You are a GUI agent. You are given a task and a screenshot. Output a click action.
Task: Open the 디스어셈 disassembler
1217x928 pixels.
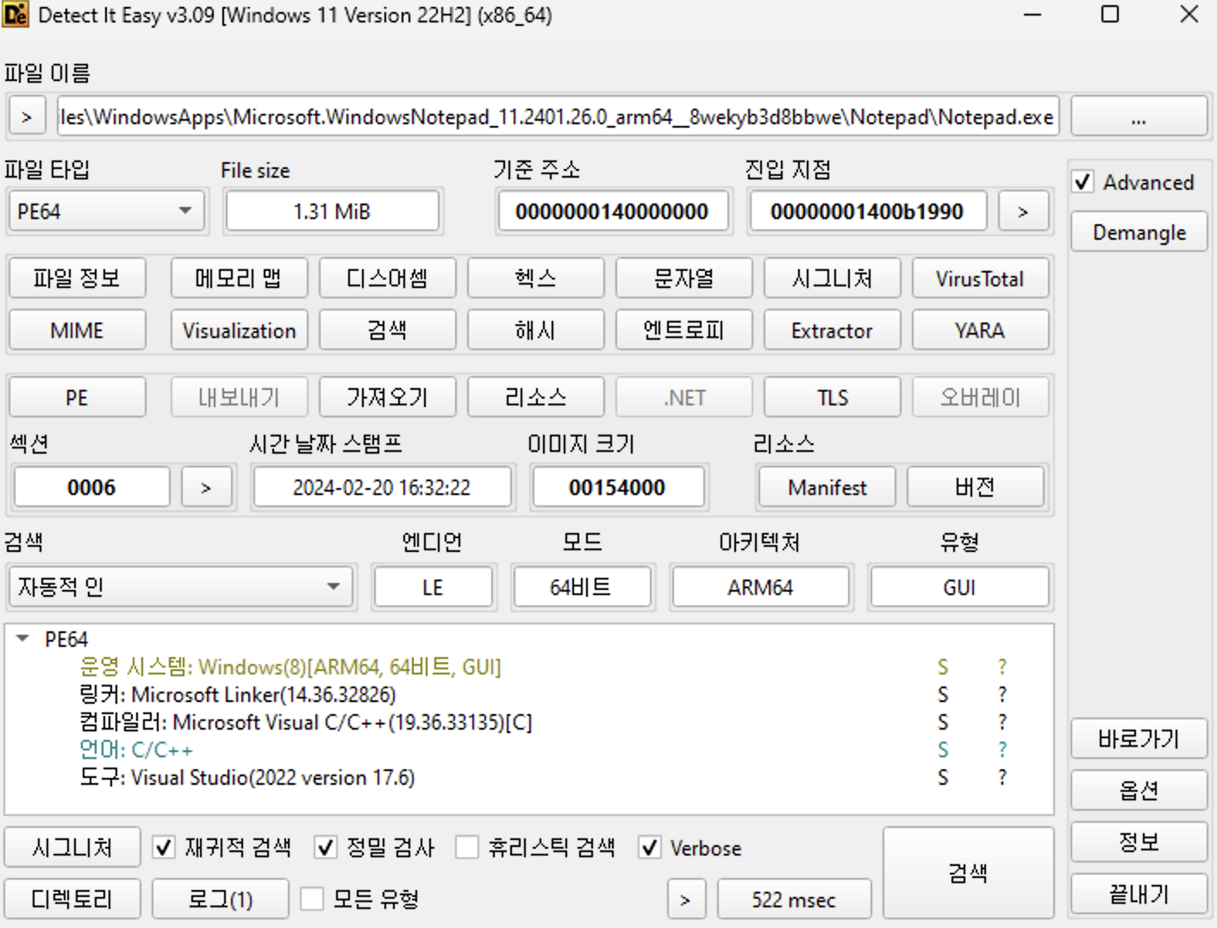(x=387, y=279)
